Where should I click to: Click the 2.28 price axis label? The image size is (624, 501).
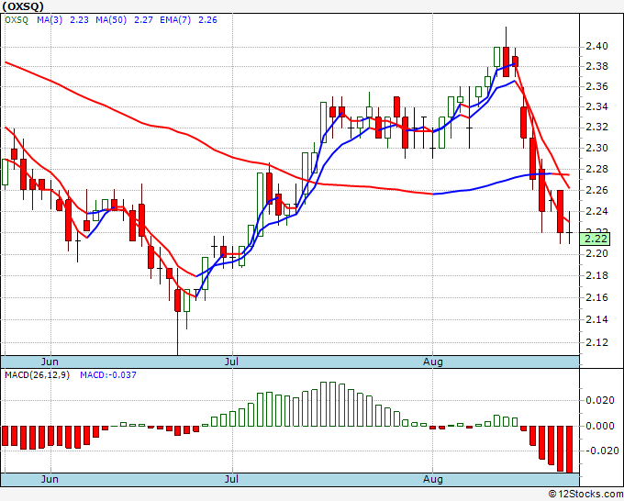597,169
